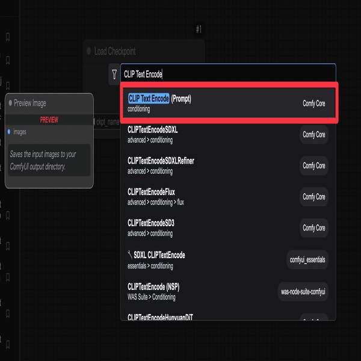Click into the node search input field
This screenshot has width=361, height=361.
coord(228,74)
